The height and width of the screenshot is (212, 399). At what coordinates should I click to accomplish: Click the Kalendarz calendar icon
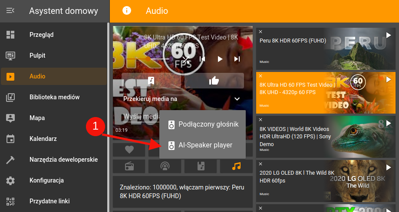[10, 139]
